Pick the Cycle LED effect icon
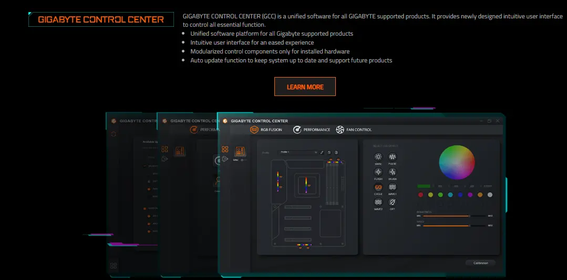This screenshot has width=567, height=280. tap(378, 187)
